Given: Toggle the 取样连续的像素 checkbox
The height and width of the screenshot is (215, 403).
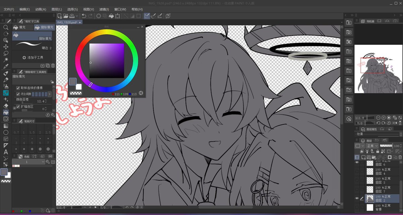Looking at the screenshot, I should (18, 88).
